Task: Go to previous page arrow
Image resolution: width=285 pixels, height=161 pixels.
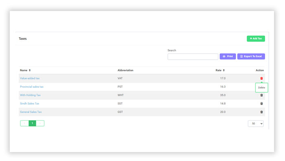Action: click(24, 123)
